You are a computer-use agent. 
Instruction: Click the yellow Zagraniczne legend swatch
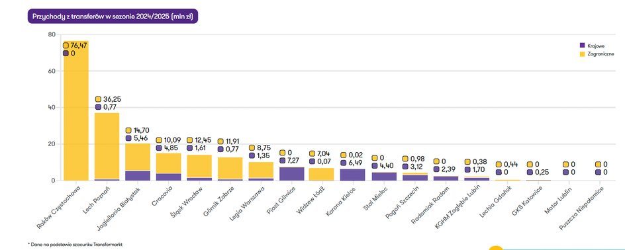[583, 54]
